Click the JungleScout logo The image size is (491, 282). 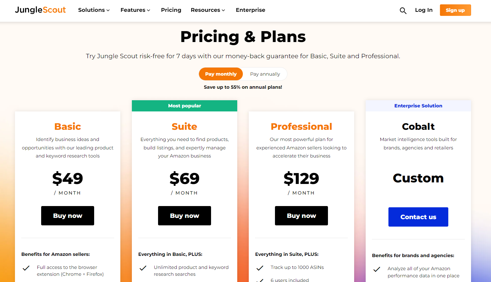pos(40,10)
